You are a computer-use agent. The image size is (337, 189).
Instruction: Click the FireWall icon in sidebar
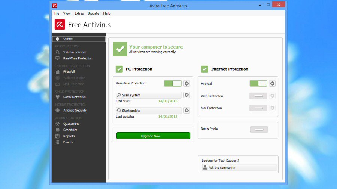click(57, 72)
